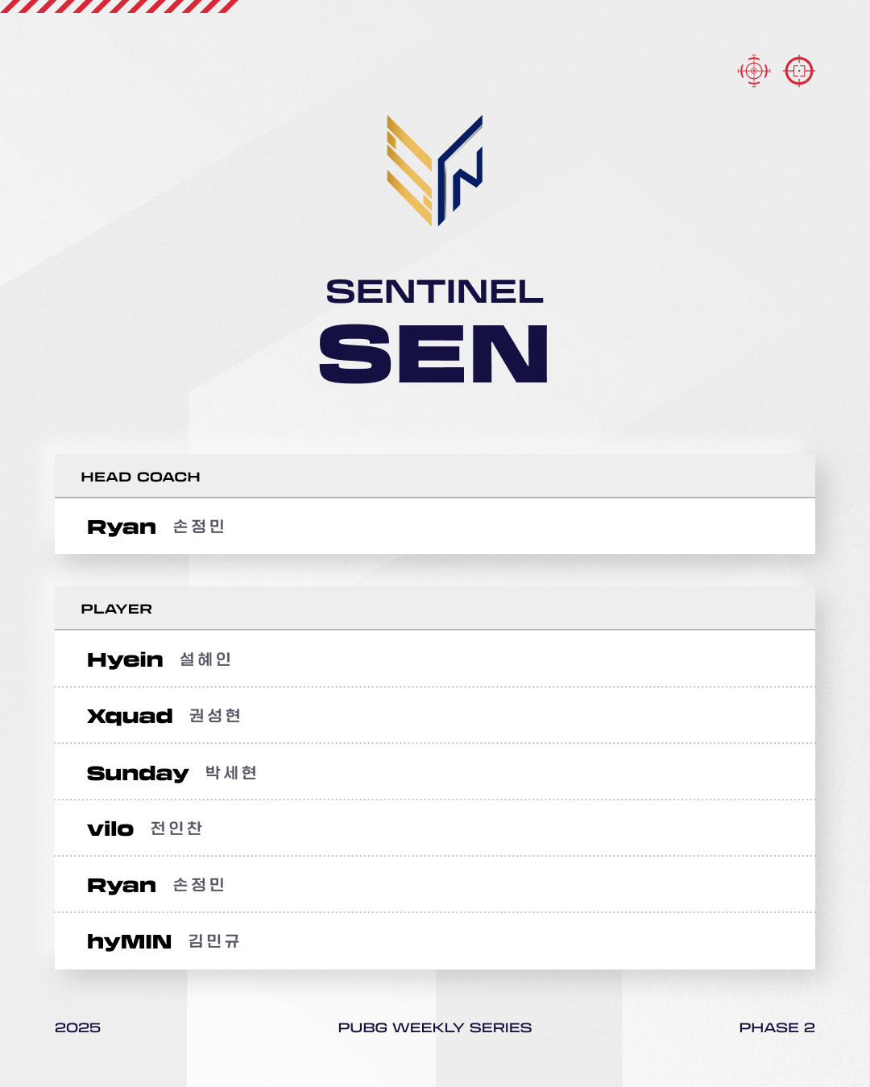Click the dotted crosshair target icon
The width and height of the screenshot is (870, 1087).
(754, 71)
